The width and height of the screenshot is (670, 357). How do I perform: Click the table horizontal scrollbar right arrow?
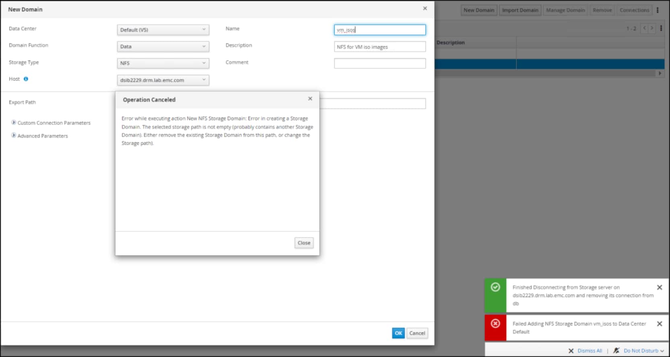(x=660, y=73)
